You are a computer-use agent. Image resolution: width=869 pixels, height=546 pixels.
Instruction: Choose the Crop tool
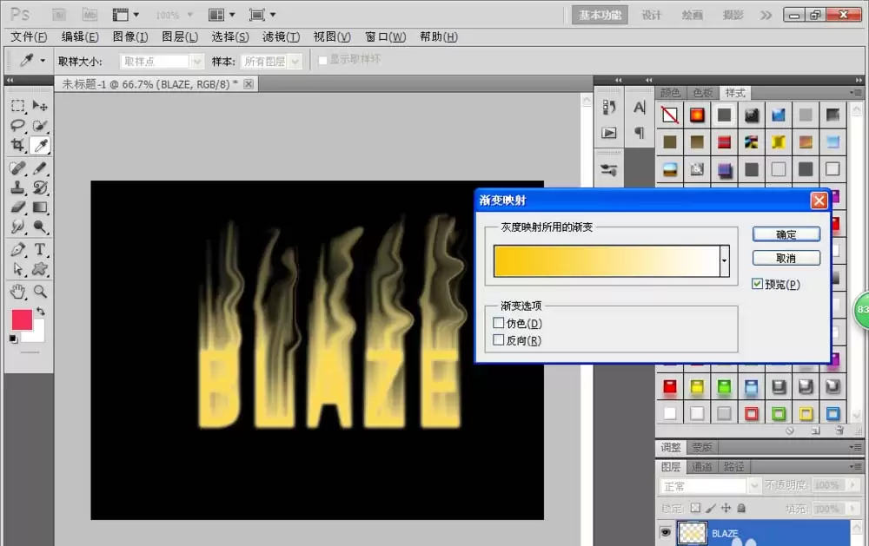coord(17,145)
